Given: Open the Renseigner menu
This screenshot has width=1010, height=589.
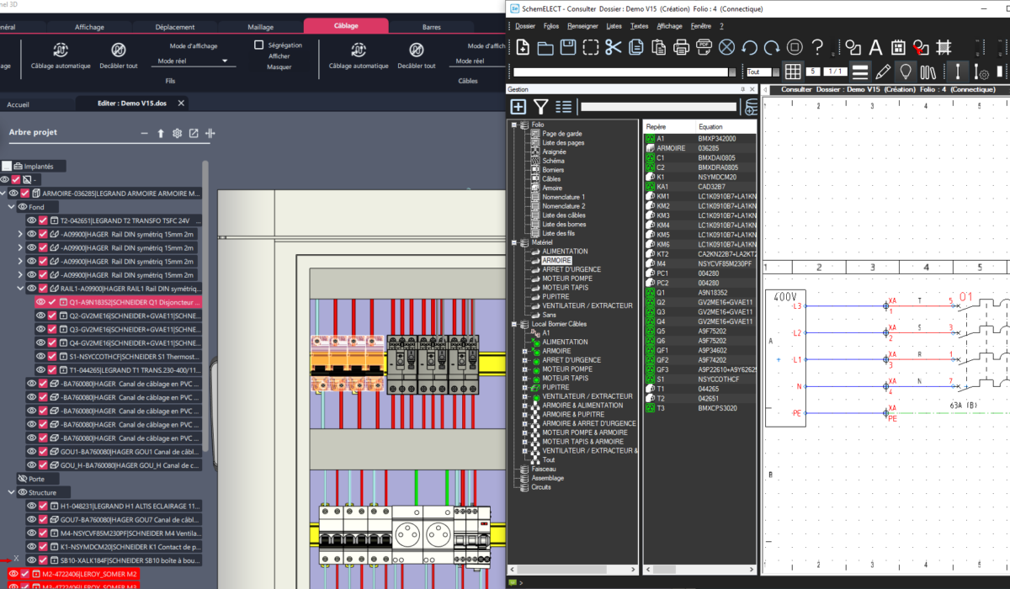Looking at the screenshot, I should coord(583,26).
